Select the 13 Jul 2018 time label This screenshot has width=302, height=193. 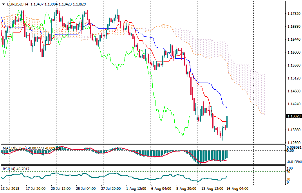11,188
